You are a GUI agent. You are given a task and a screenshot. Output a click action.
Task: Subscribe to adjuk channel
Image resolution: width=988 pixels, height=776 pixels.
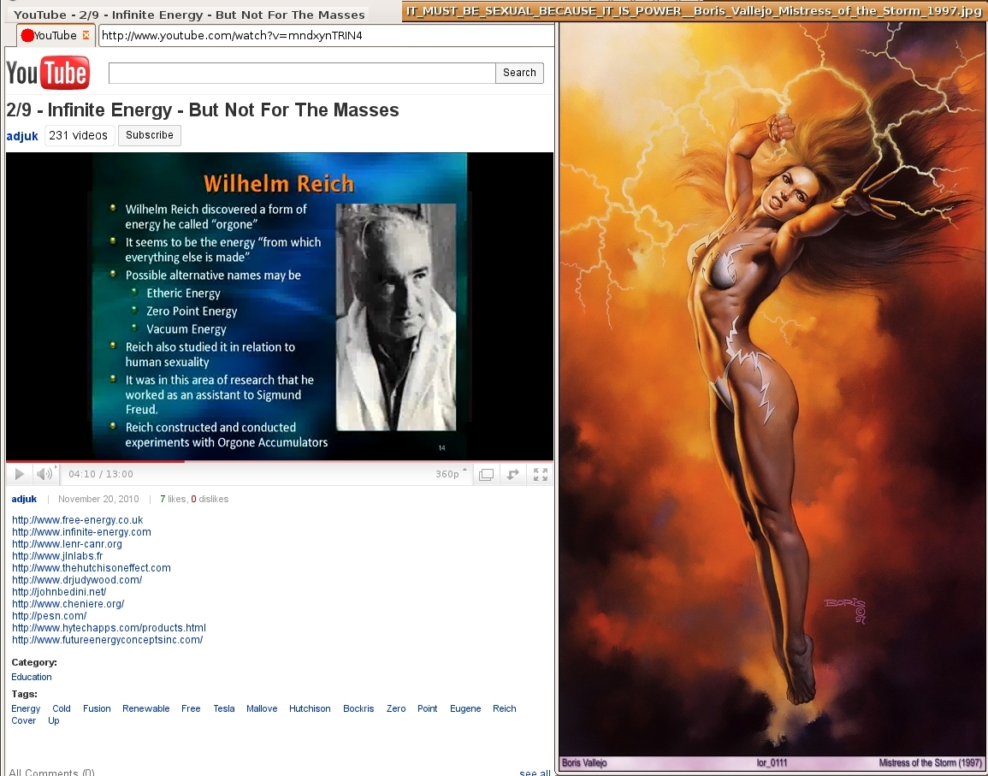150,135
